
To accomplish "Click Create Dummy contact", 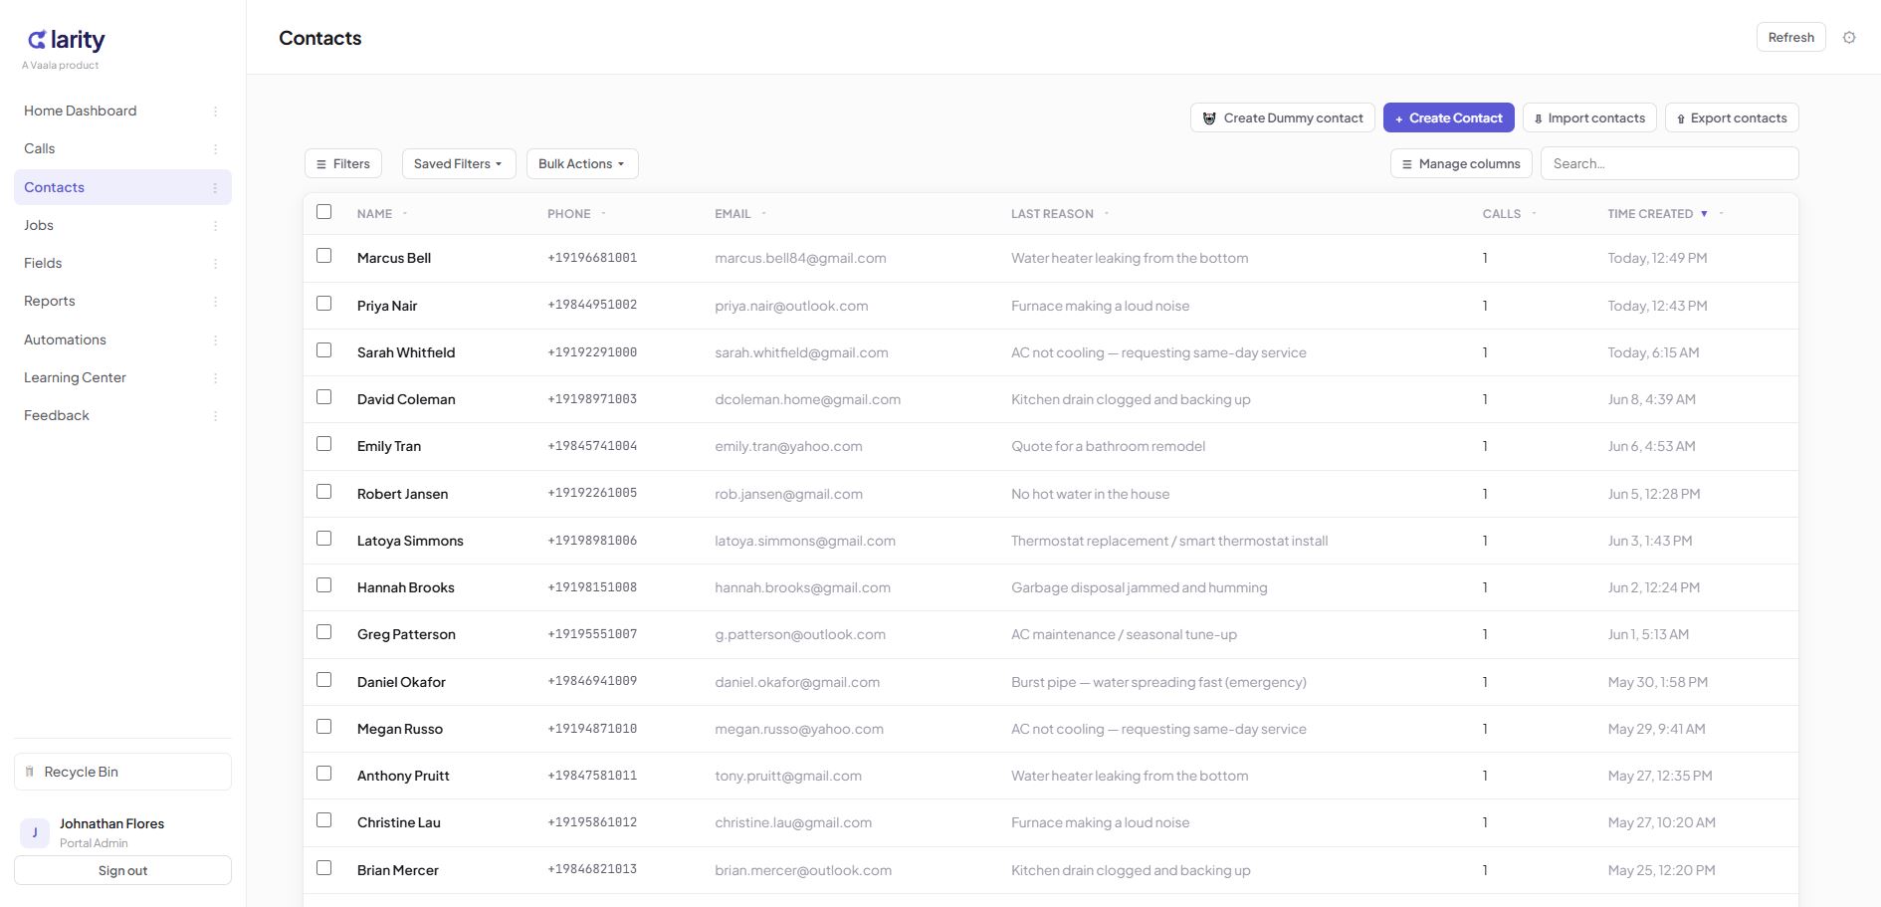I will (1283, 117).
